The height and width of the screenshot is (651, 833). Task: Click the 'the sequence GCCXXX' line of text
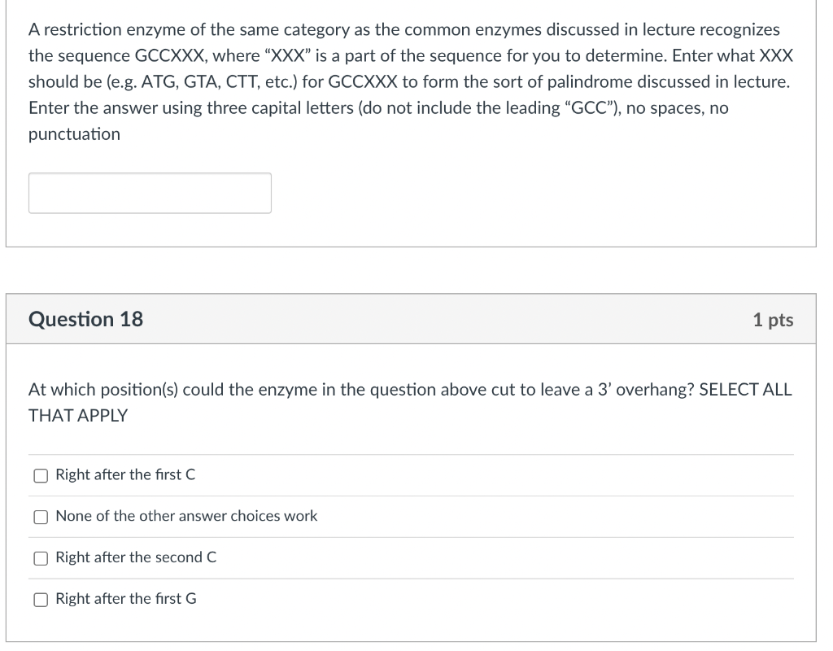coord(411,56)
